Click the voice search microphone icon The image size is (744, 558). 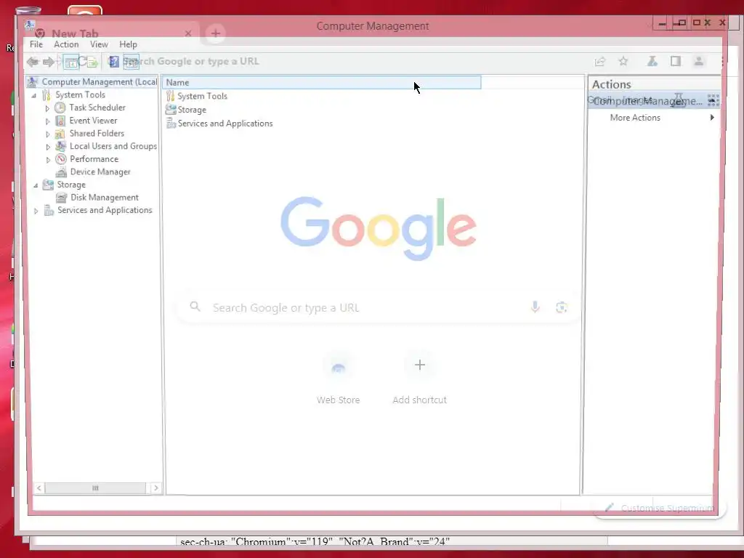[535, 307]
